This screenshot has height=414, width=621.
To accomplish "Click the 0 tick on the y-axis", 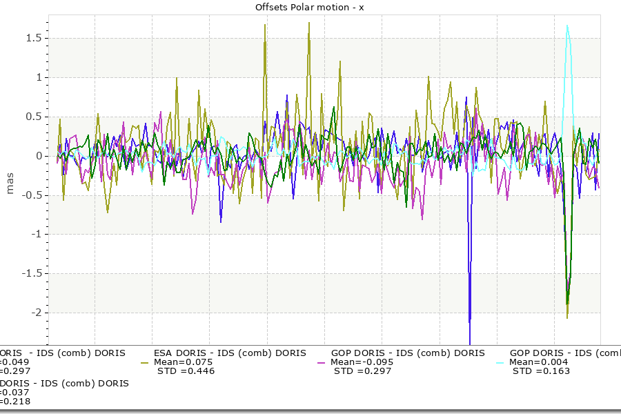I will (x=39, y=156).
